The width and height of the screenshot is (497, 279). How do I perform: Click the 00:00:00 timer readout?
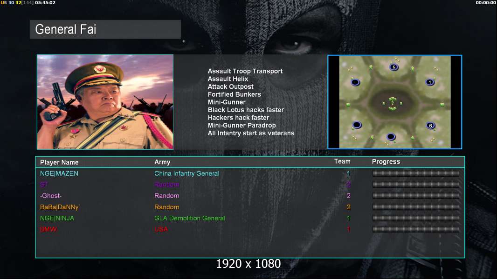(x=486, y=2)
